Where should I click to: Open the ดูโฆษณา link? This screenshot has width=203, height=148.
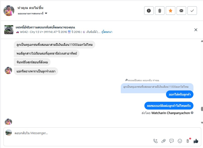tap(107, 32)
